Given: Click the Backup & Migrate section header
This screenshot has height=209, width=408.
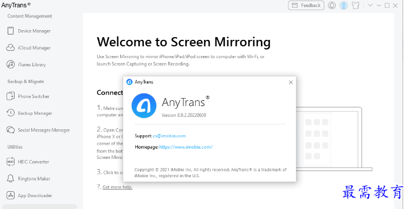Looking at the screenshot, I should click(x=25, y=81).
